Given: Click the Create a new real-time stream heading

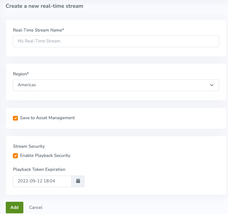Looking at the screenshot, I should 44,6.
